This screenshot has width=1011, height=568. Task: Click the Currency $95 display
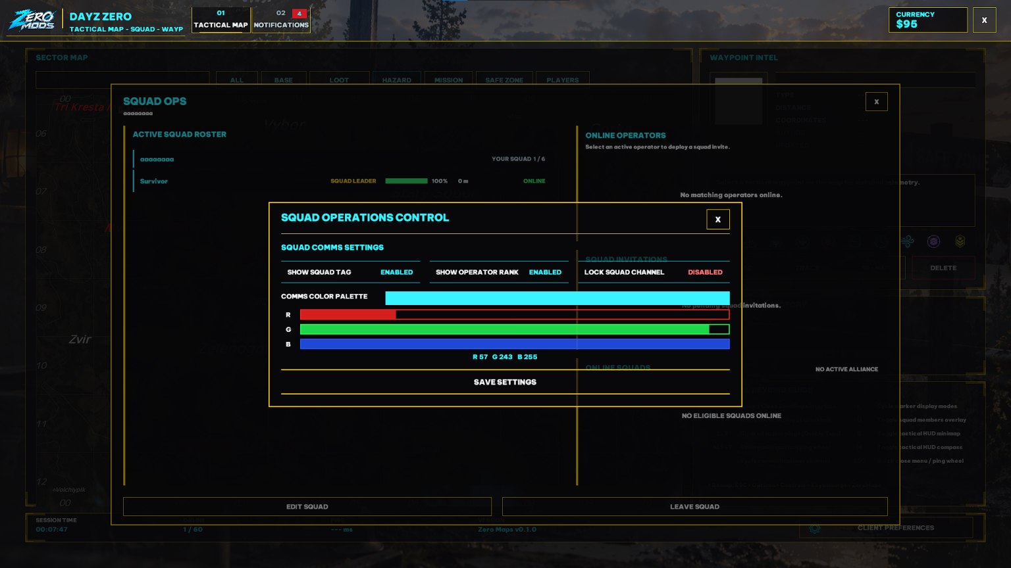928,20
